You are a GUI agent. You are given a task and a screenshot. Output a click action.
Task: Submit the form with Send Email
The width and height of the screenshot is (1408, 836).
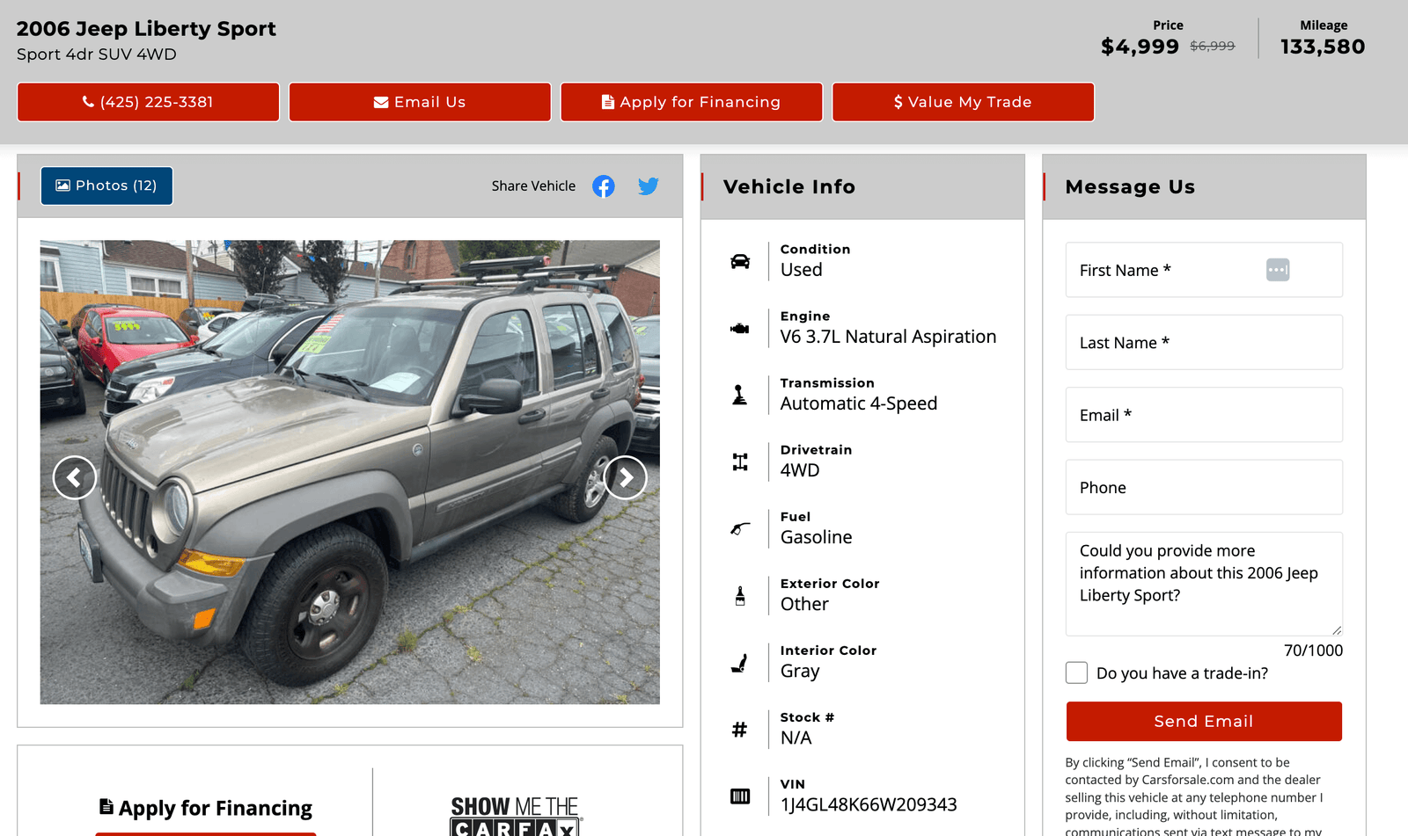click(x=1204, y=722)
